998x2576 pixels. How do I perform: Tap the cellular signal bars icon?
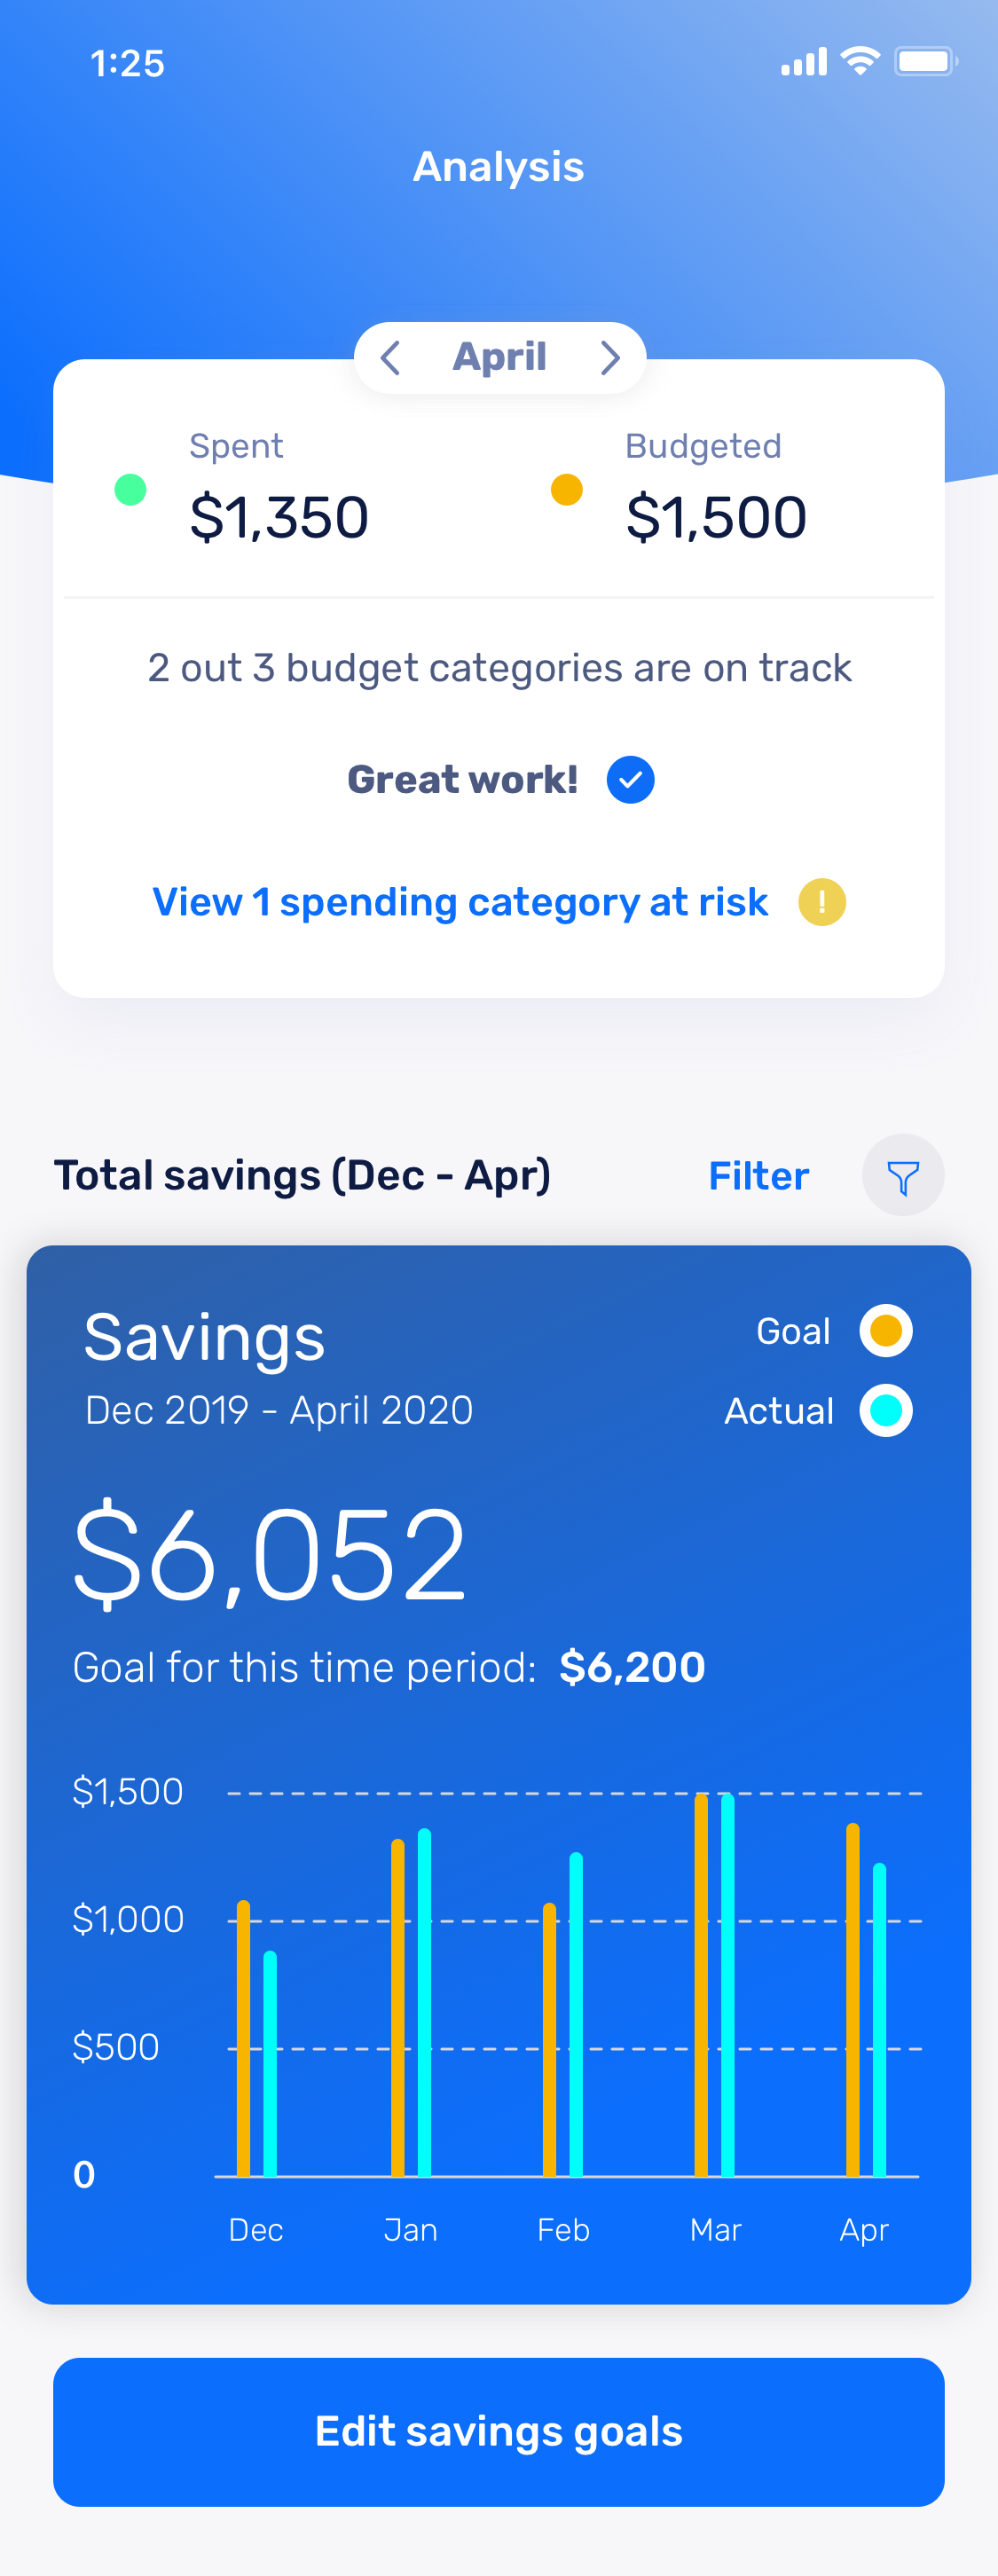coord(804,62)
